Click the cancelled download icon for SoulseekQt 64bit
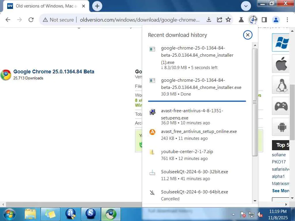The width and height of the screenshot is (295, 221). coord(152,193)
